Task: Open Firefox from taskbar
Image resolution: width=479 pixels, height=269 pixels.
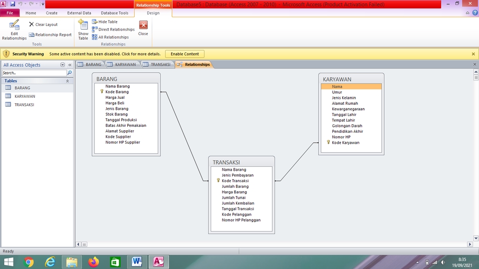Action: point(93,262)
